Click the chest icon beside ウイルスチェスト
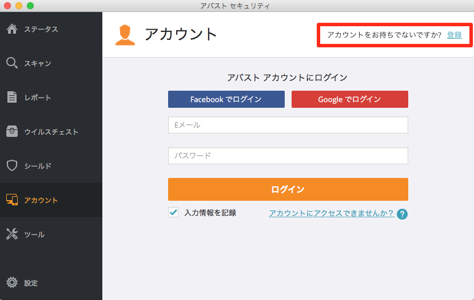Image resolution: width=474 pixels, height=300 pixels. coord(12,131)
